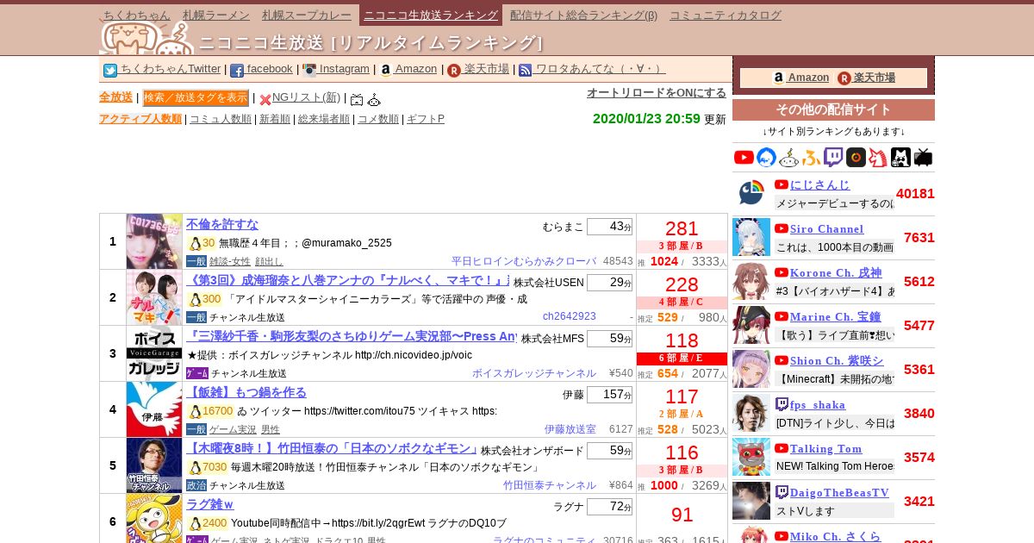Open the purple Twitch site ranking icon
1034x543 pixels.
point(833,157)
